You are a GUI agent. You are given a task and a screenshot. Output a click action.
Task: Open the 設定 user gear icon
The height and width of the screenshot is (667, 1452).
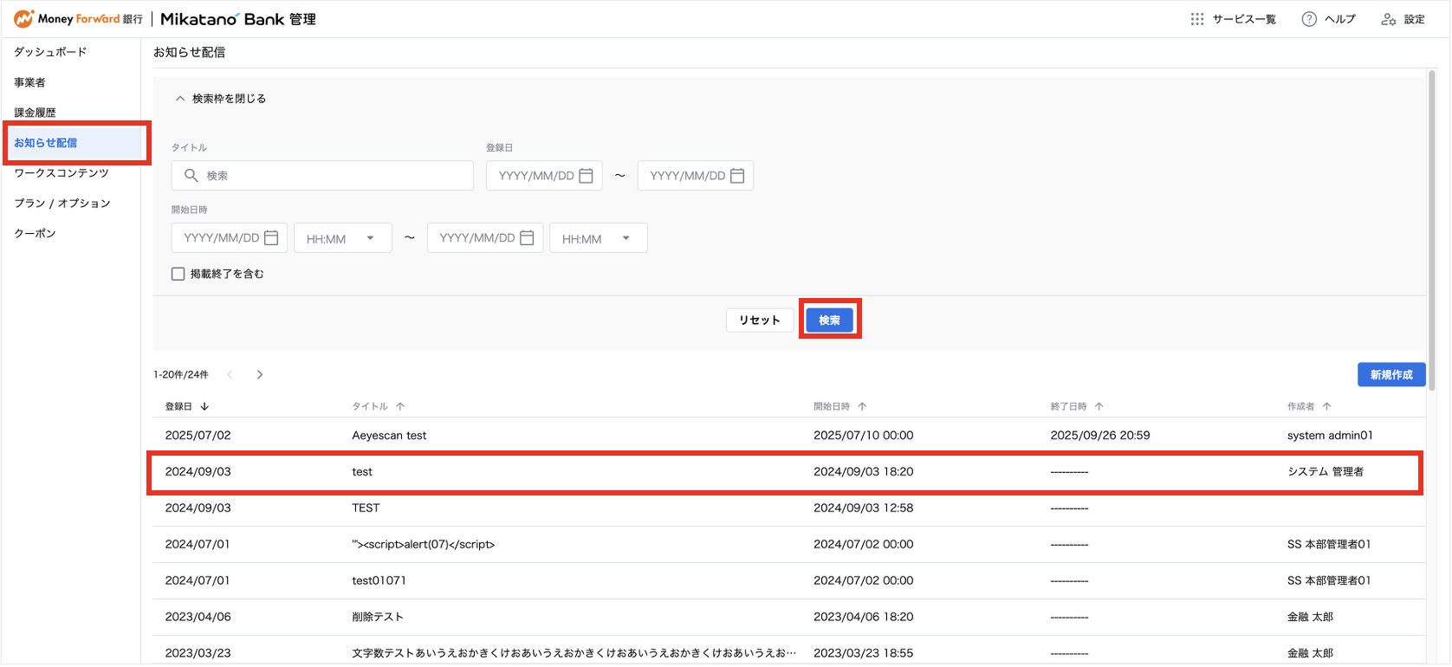pos(1389,19)
